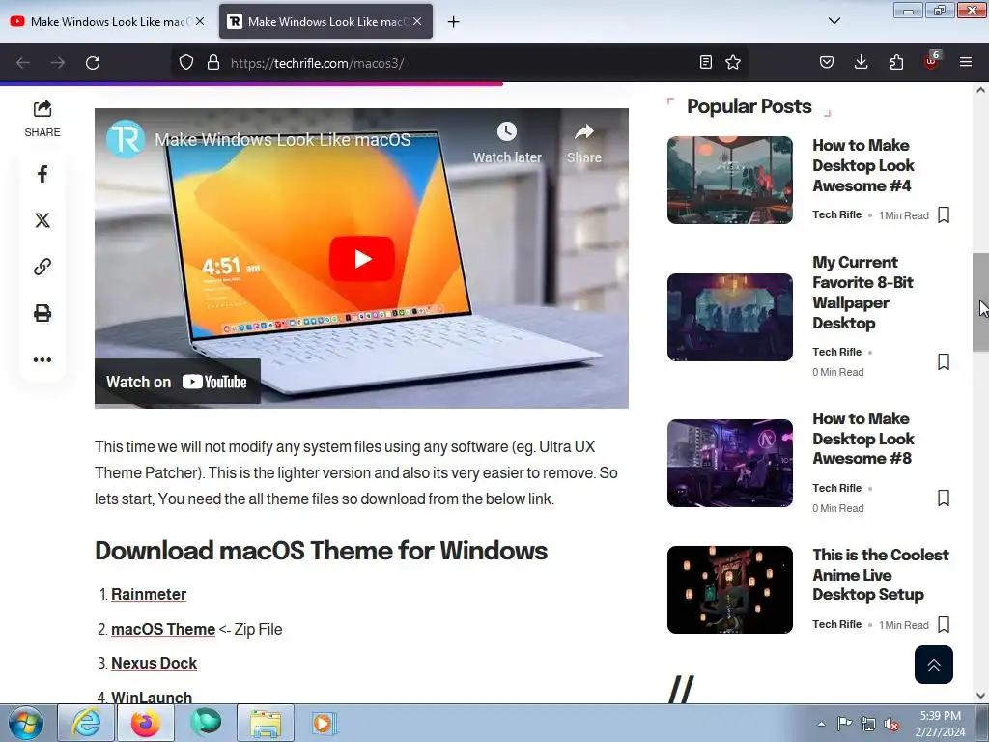Viewport: 989px width, 742px height.
Task: Click the video's Share arrow
Action: [584, 143]
